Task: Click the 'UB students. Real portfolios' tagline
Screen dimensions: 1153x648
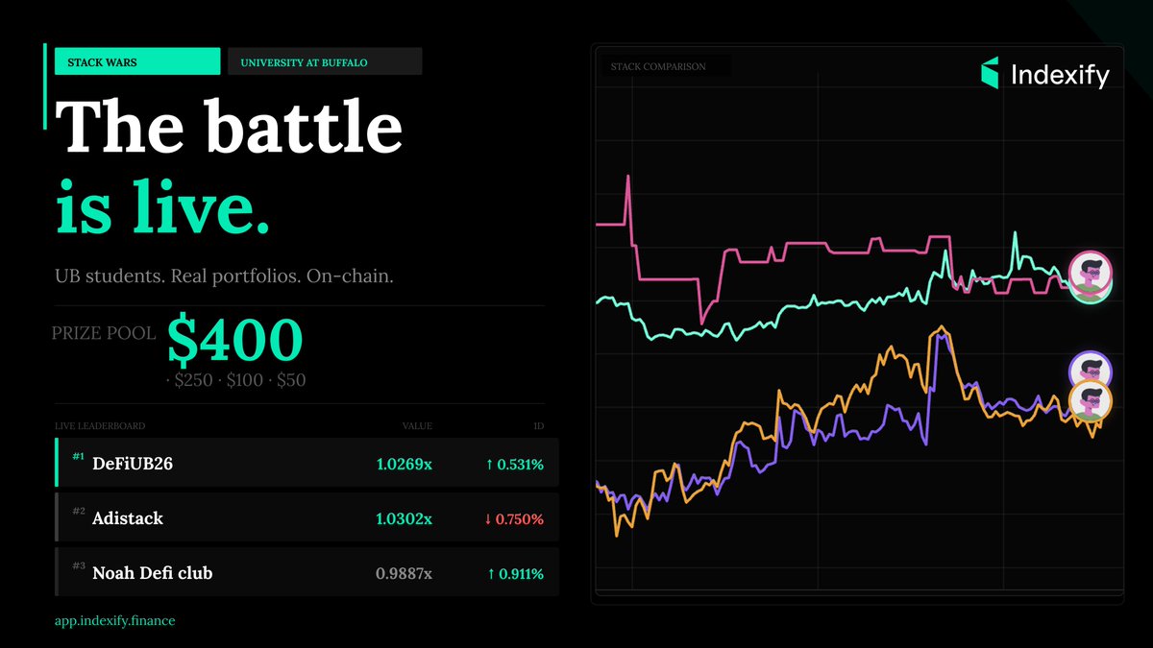Action: click(225, 276)
